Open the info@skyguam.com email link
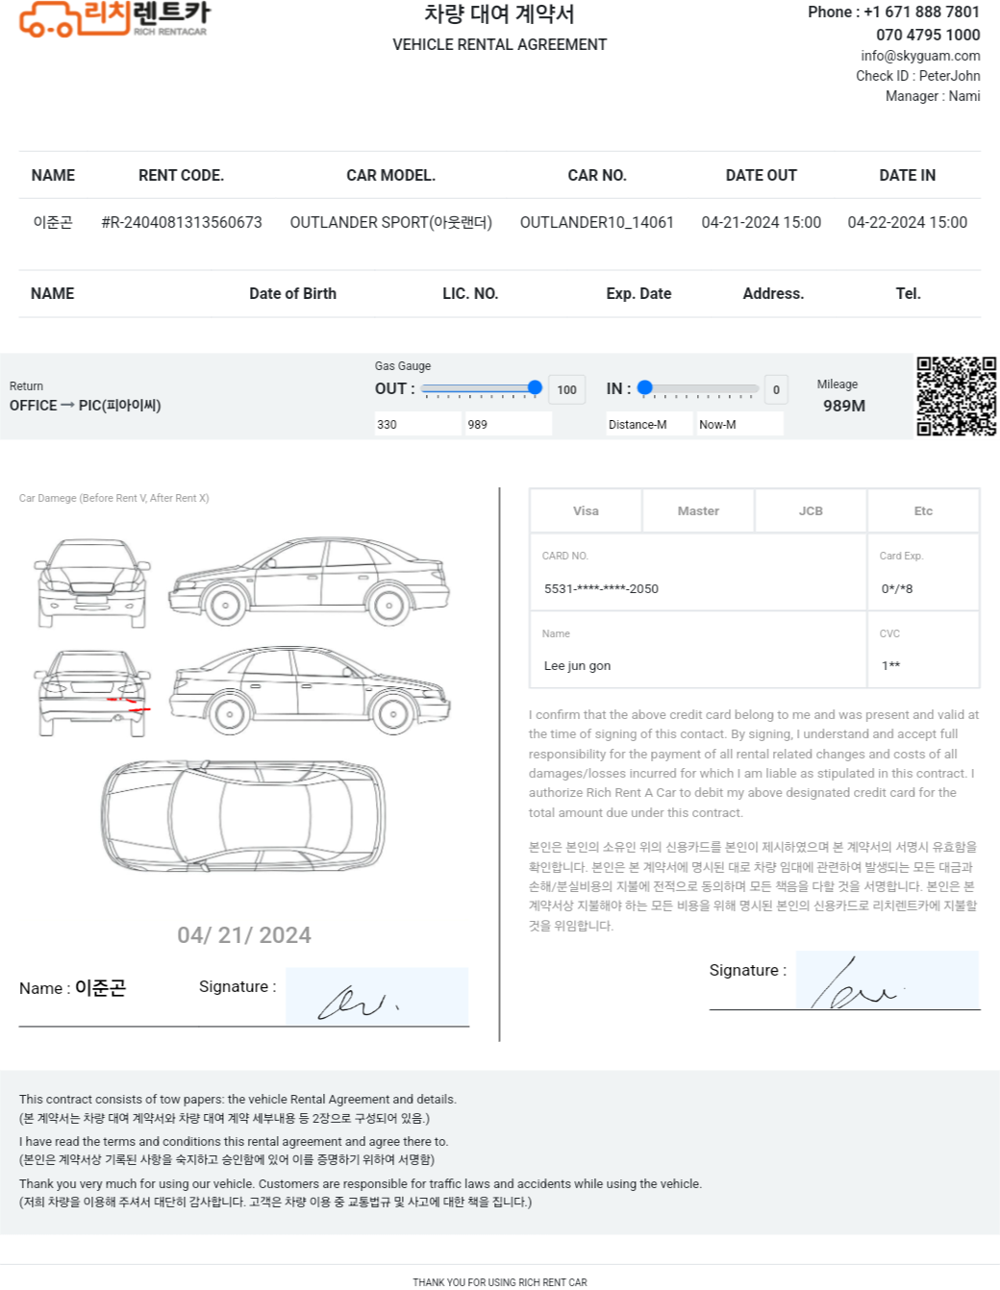The height and width of the screenshot is (1290, 1000). 920,56
